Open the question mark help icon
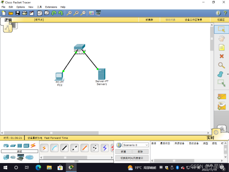229x172 pixels. (x=225, y=13)
